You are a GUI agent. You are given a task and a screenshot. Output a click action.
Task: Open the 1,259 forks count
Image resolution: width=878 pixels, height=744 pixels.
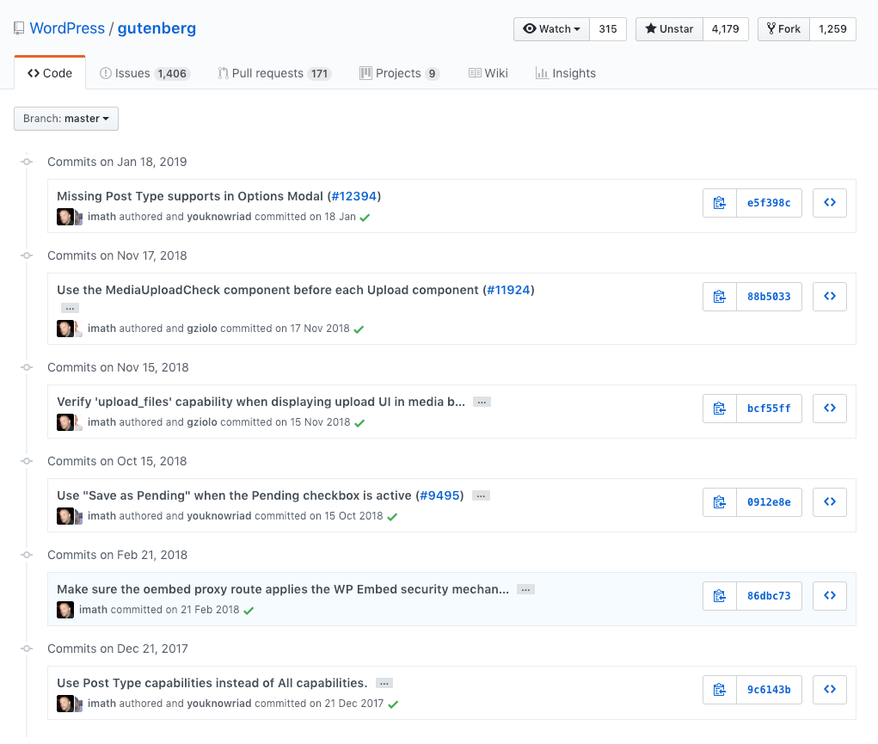click(x=832, y=29)
